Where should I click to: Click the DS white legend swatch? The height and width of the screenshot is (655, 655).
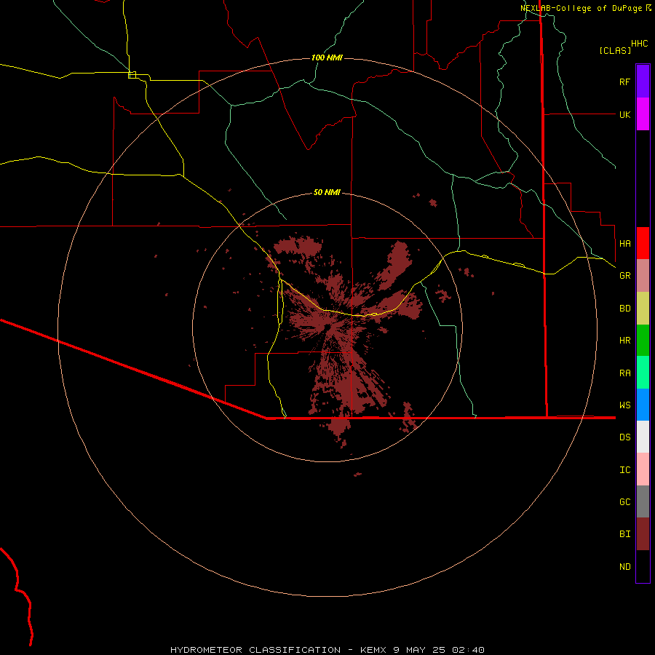[643, 437]
